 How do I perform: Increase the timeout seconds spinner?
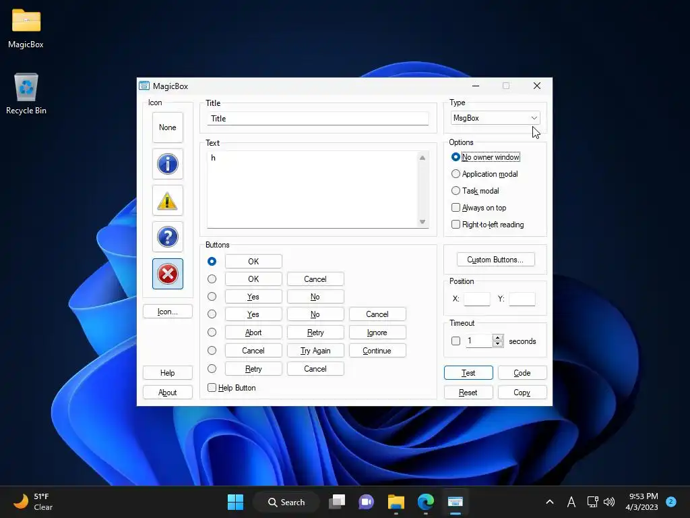pos(498,338)
